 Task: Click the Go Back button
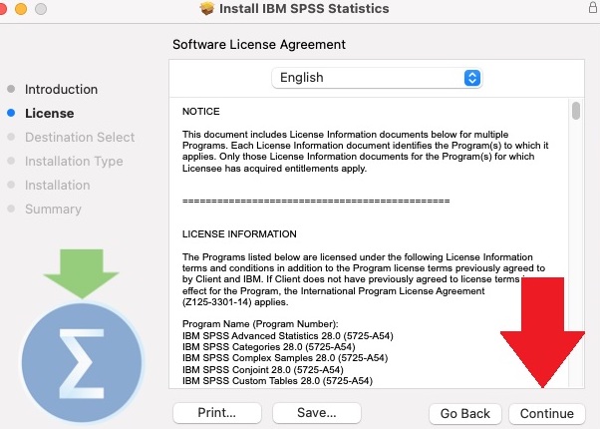[464, 413]
